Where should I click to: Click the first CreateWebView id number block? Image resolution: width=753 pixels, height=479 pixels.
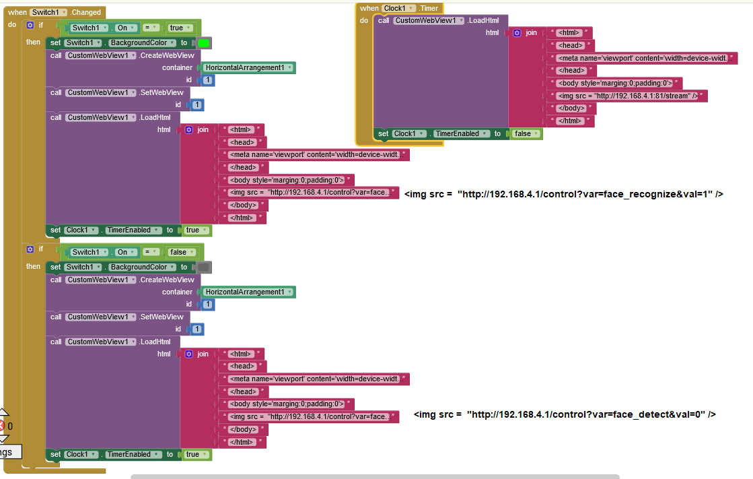coord(208,80)
